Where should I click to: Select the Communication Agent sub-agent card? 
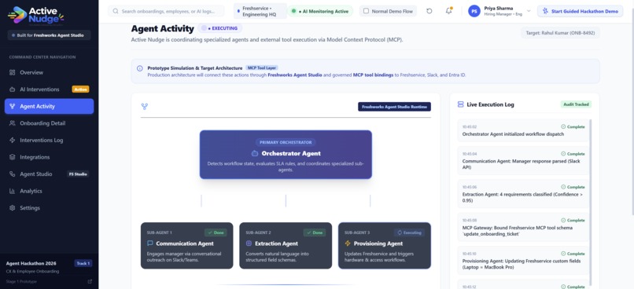(186, 245)
